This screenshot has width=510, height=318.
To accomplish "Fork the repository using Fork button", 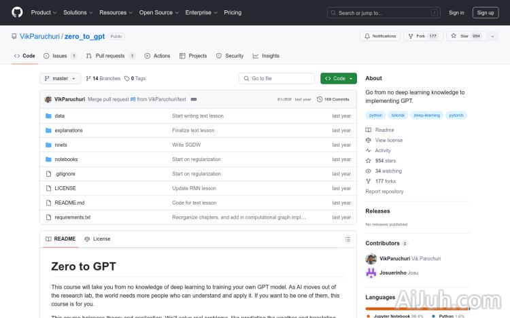I will tap(418, 36).
